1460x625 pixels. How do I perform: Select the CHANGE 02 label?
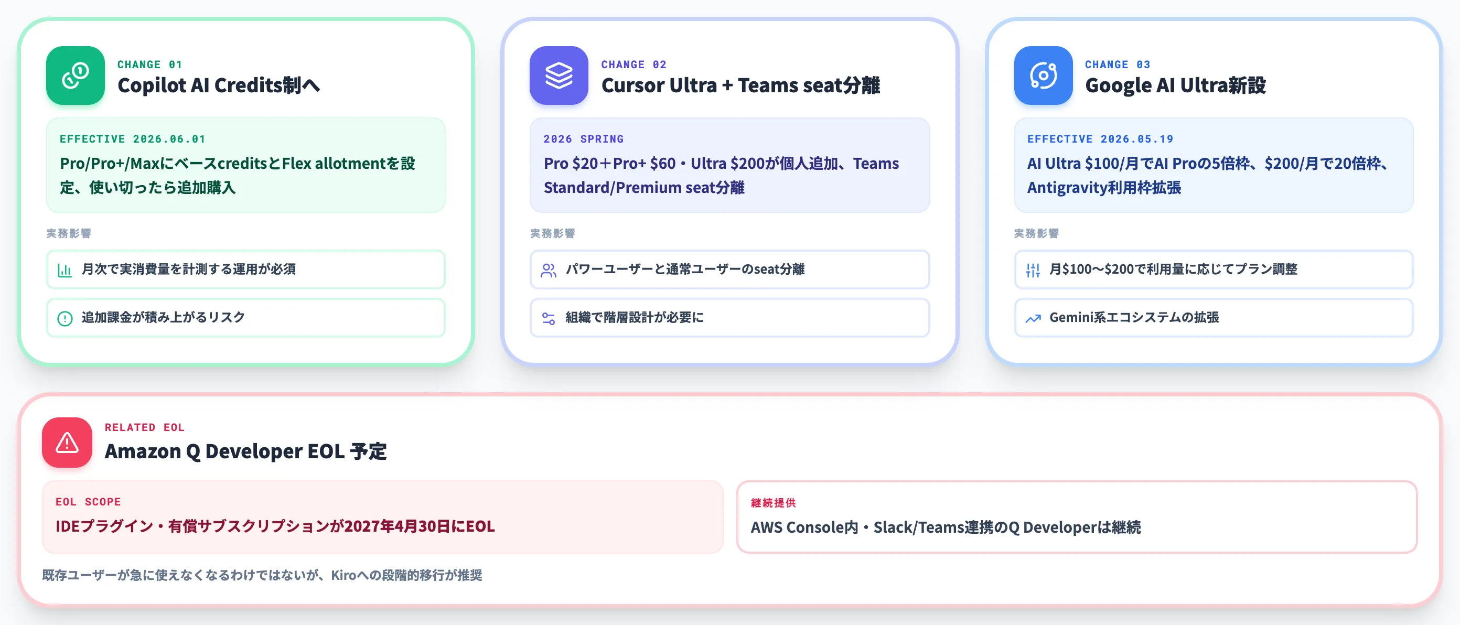(x=634, y=64)
